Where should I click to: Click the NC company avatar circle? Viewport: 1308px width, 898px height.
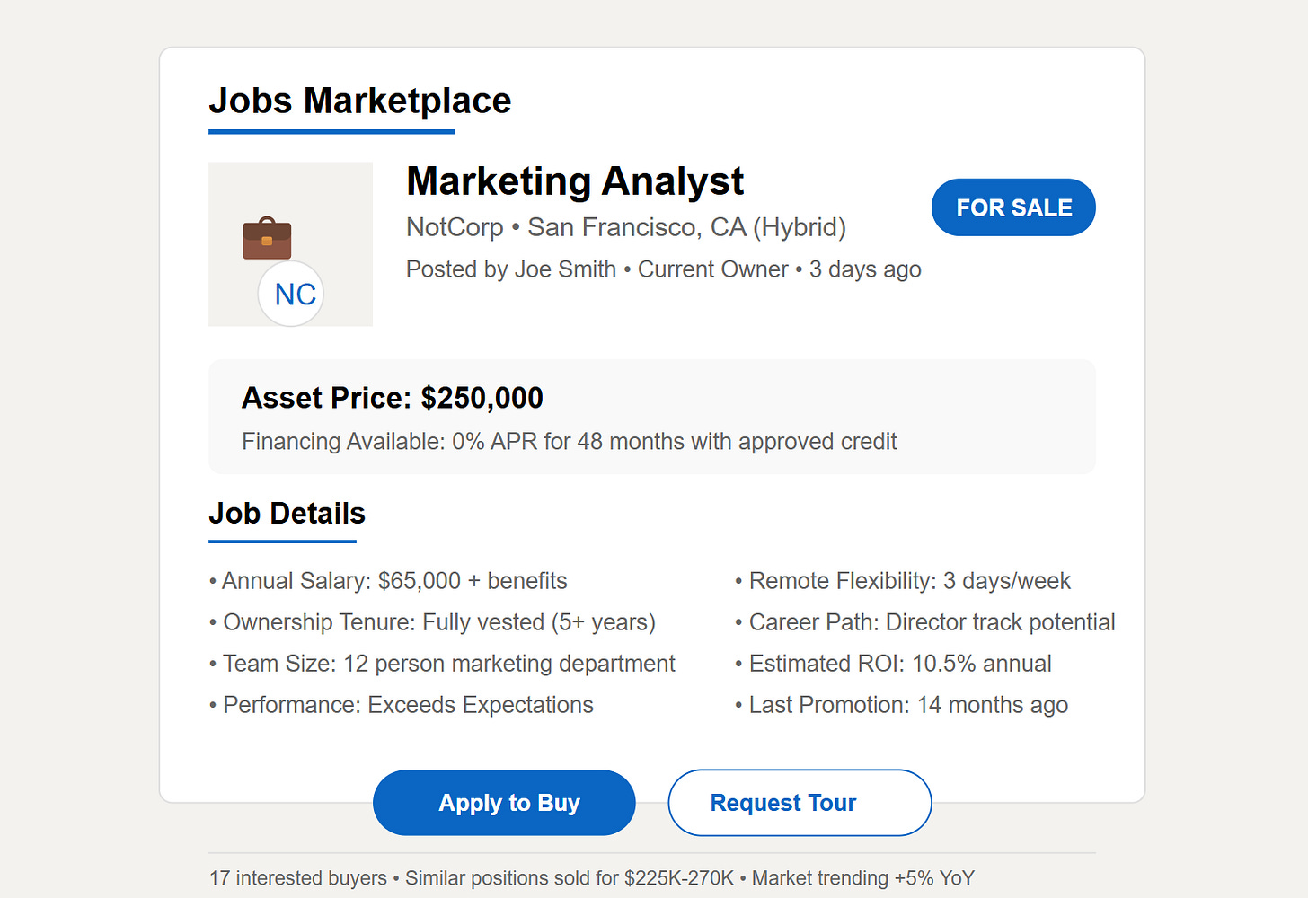pos(291,294)
